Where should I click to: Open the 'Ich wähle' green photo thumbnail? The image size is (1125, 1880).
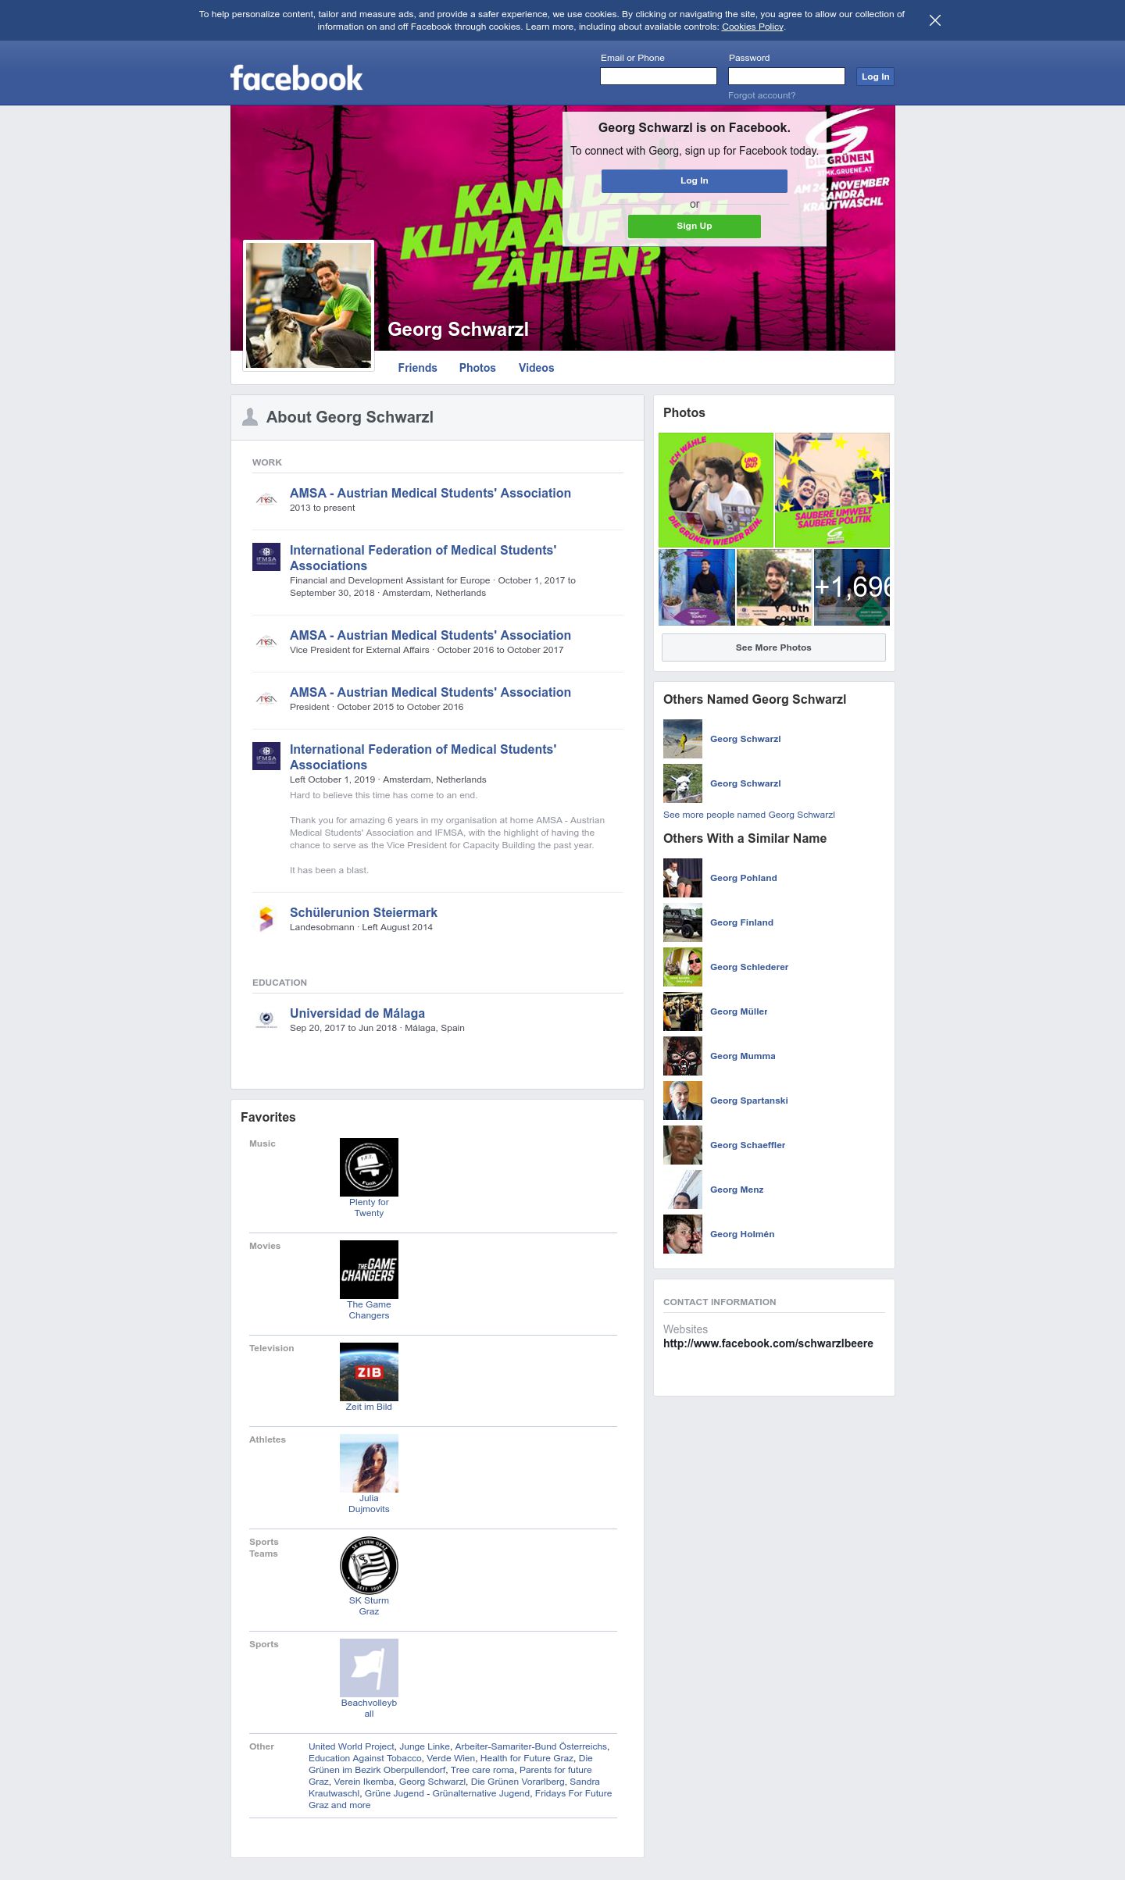click(716, 490)
